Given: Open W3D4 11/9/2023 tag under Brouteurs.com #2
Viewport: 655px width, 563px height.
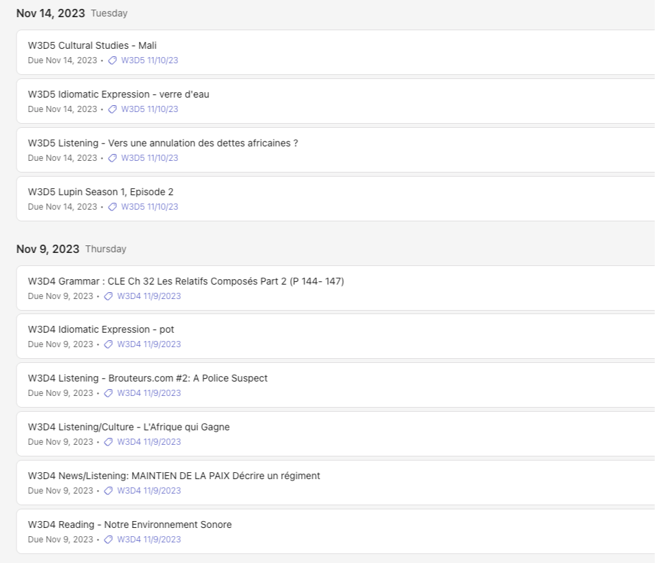Looking at the screenshot, I should (149, 393).
